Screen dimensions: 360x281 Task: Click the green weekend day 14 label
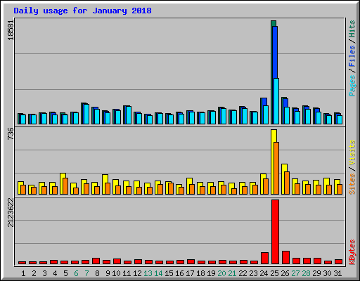pos(158,273)
